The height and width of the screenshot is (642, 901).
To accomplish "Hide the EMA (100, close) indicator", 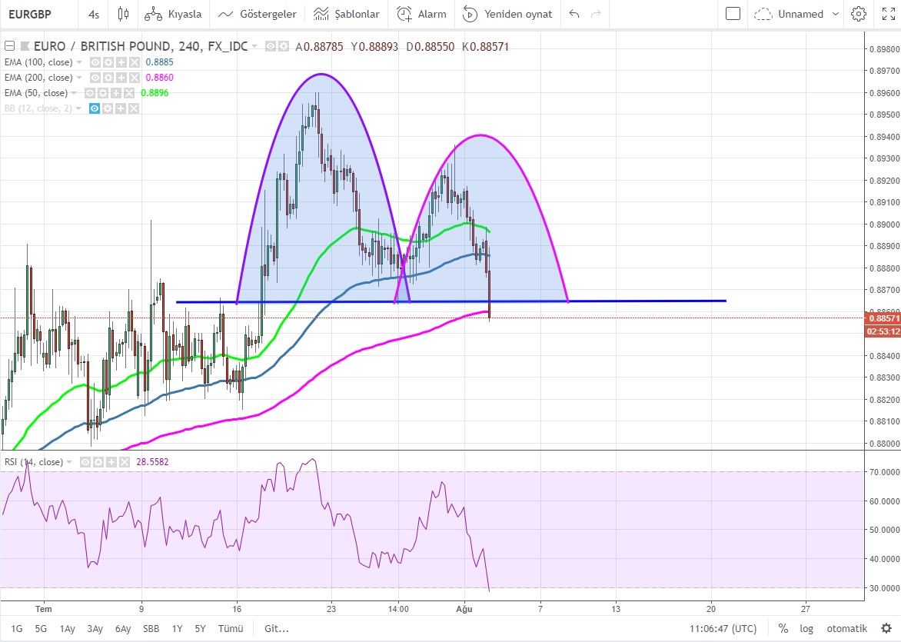I will [95, 62].
